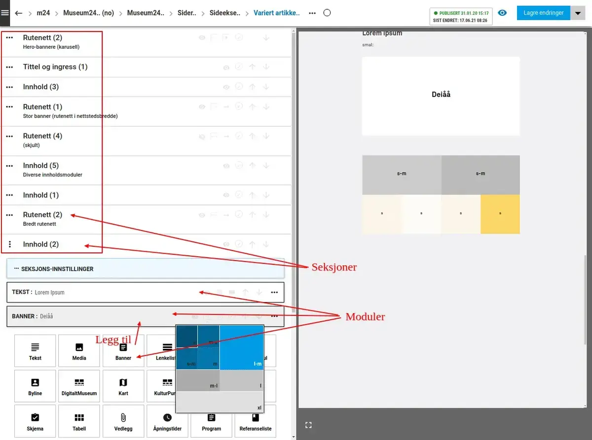Click Lagre endringer to save
592x440 pixels.
point(543,13)
